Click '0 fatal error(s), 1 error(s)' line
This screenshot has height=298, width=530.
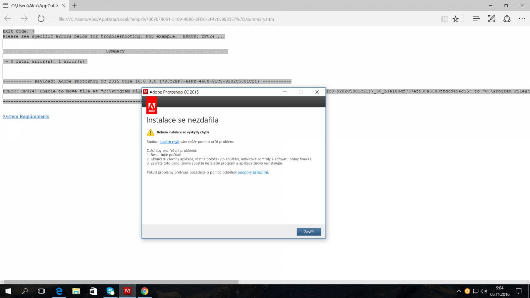[45, 61]
